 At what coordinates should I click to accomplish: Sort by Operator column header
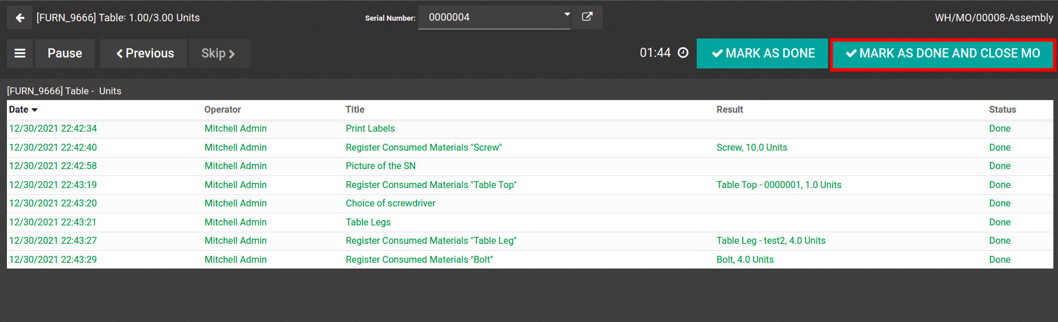pyautogui.click(x=222, y=109)
